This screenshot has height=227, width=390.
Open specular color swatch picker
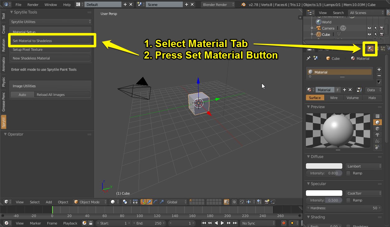(324, 193)
